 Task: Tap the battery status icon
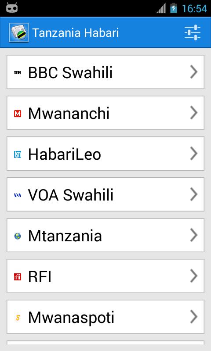(x=173, y=8)
